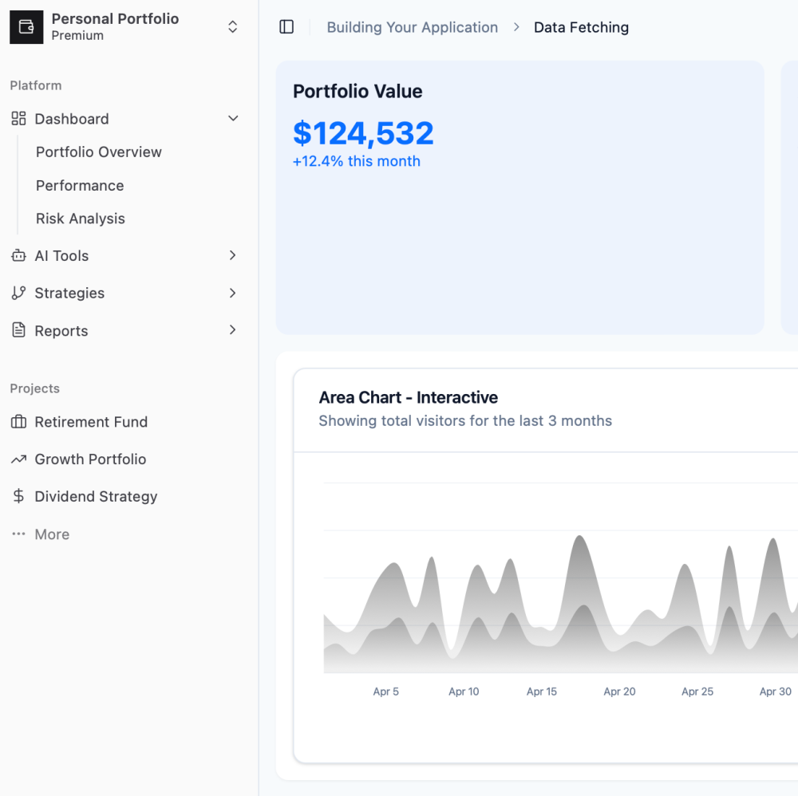Collapse the Dashboard section chevron
Image resolution: width=798 pixels, height=796 pixels.
(233, 119)
